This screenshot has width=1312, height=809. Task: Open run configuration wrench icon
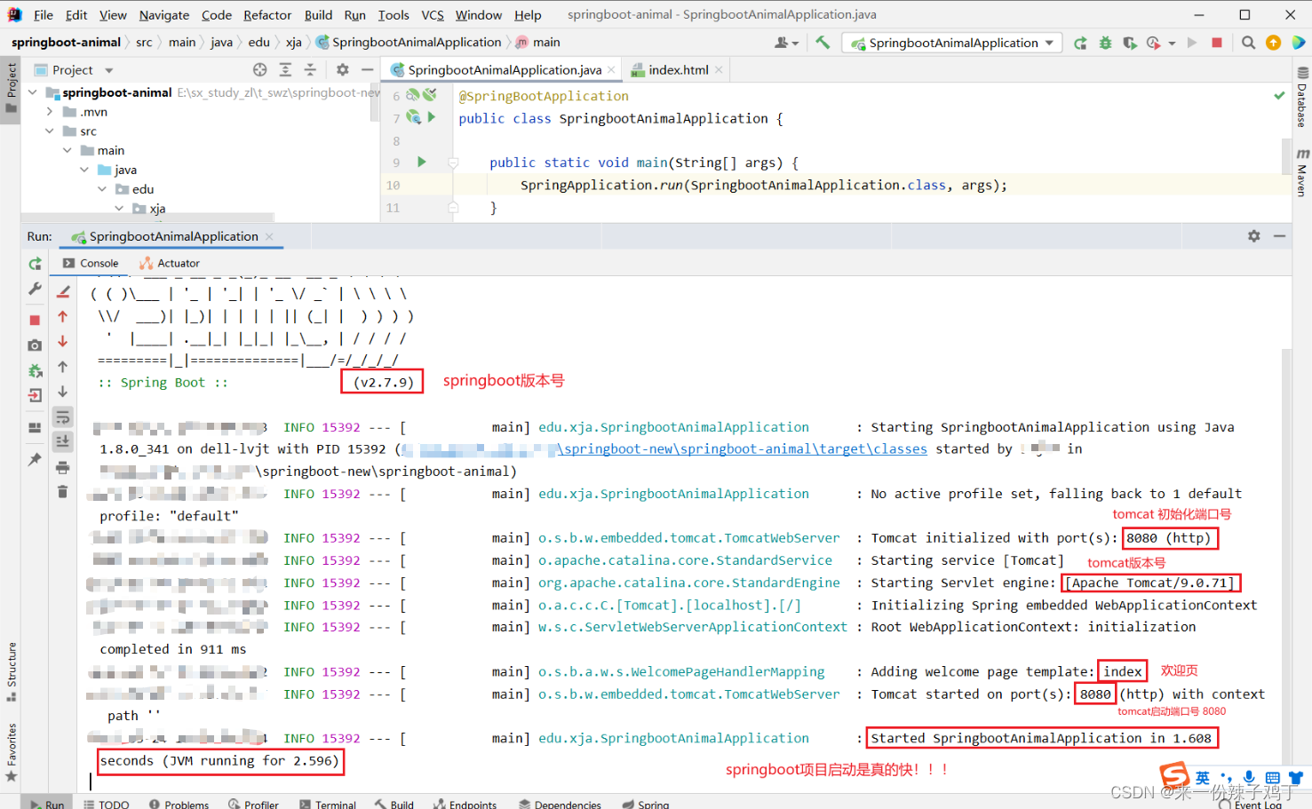pyautogui.click(x=35, y=289)
